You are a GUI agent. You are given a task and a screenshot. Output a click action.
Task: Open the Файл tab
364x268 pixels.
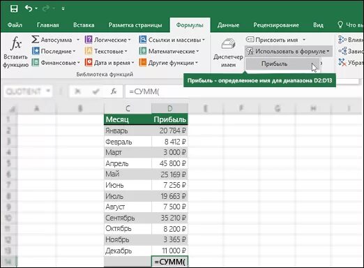click(15, 25)
